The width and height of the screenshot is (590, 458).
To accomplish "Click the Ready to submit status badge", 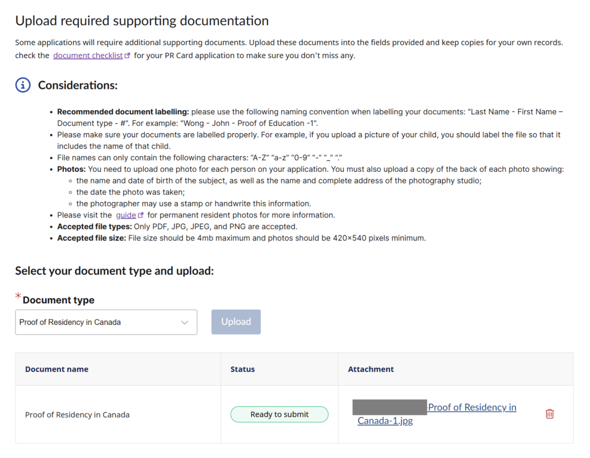I will pos(279,414).
